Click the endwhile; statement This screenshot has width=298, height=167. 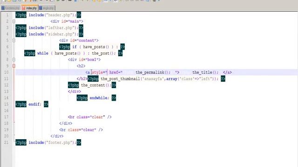point(99,98)
